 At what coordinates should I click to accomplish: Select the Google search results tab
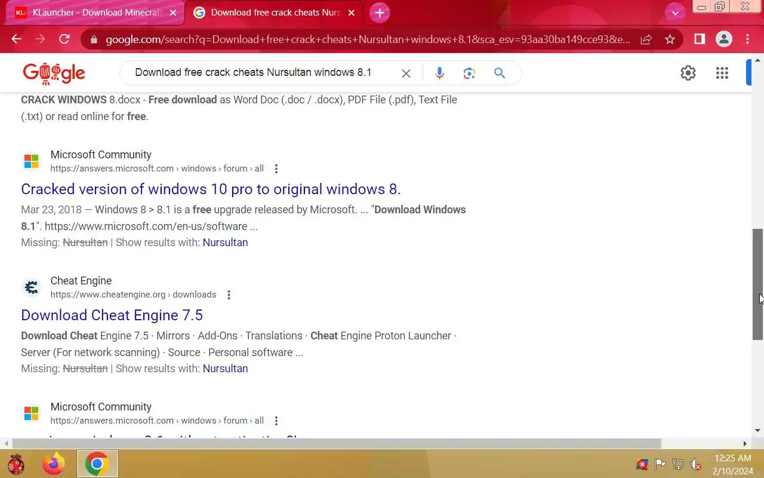pyautogui.click(x=275, y=13)
